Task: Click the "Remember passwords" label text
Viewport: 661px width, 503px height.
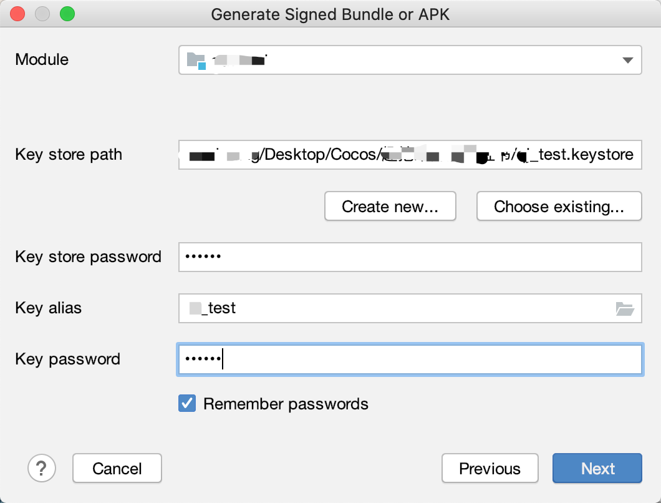Action: [x=286, y=404]
